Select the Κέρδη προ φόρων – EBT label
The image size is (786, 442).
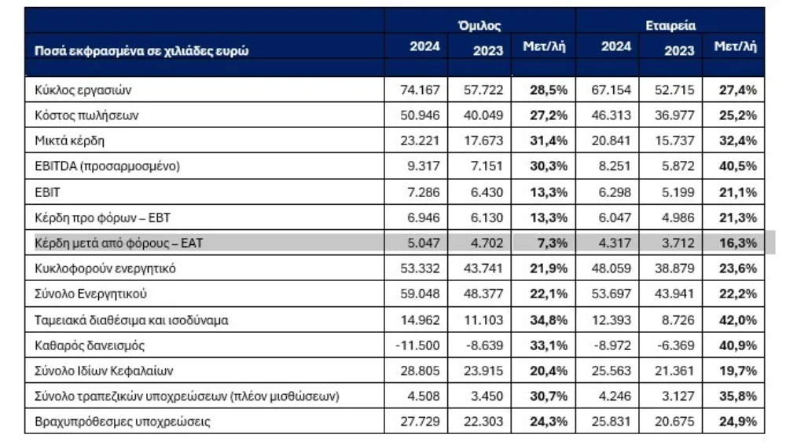103,217
